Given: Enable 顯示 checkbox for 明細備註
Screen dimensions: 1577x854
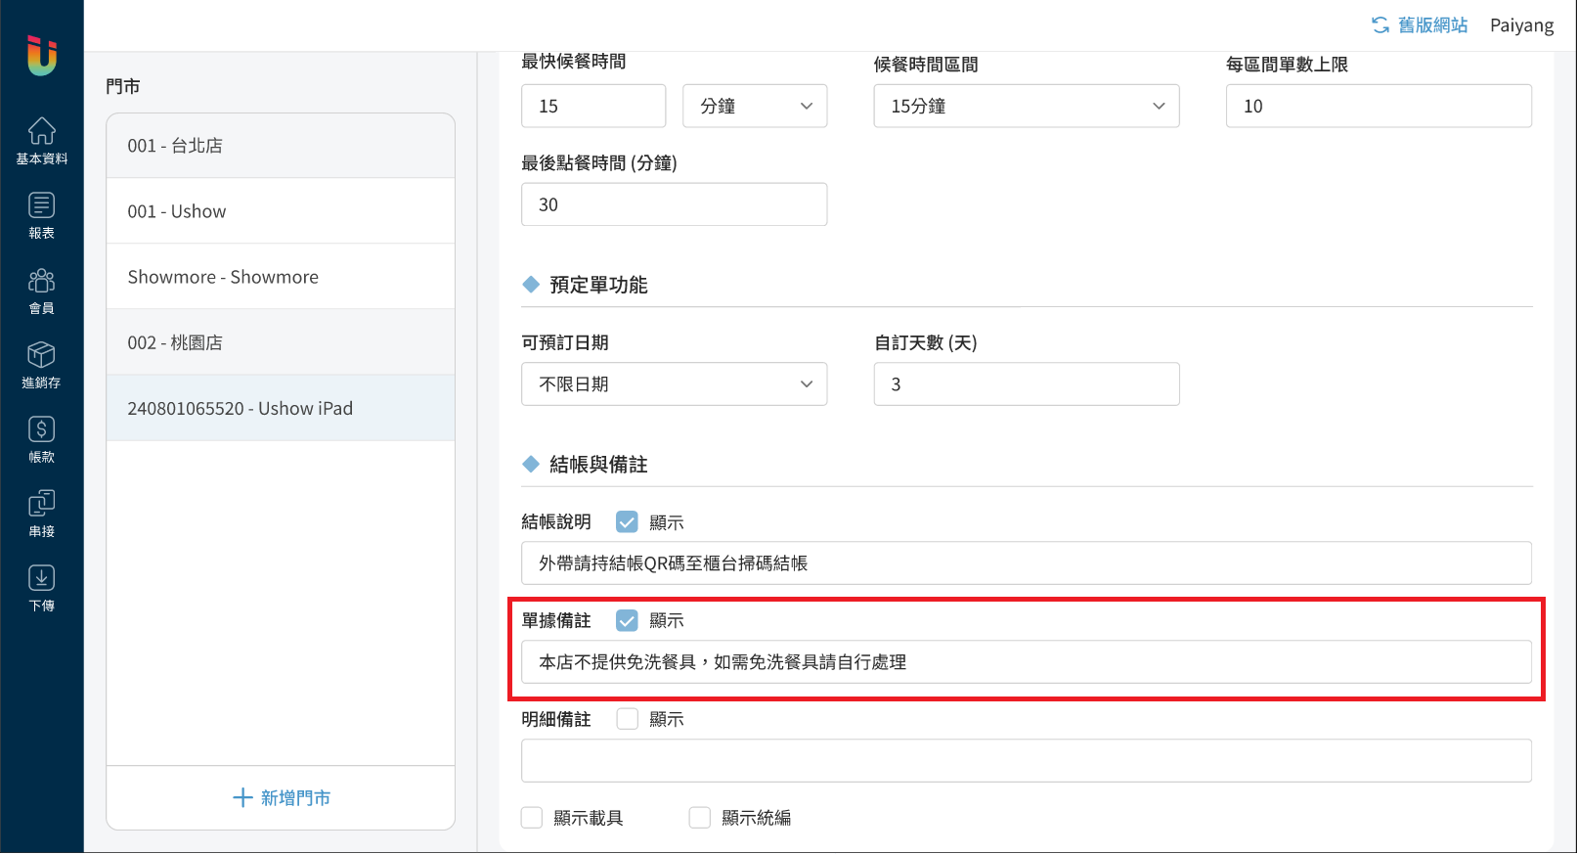Looking at the screenshot, I should 627,719.
